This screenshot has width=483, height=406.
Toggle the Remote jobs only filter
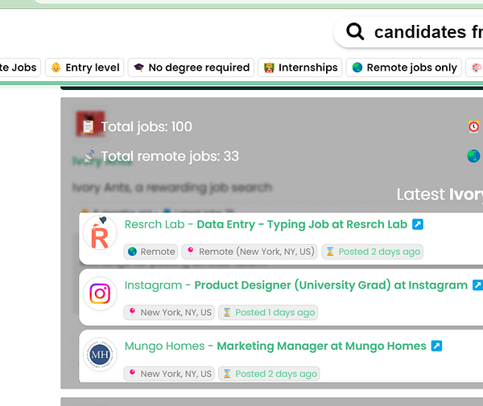[x=404, y=68]
